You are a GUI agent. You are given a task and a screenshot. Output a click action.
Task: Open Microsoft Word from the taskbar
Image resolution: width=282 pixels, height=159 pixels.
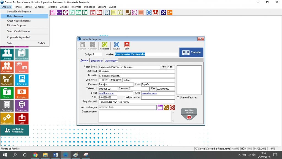(x=55, y=155)
